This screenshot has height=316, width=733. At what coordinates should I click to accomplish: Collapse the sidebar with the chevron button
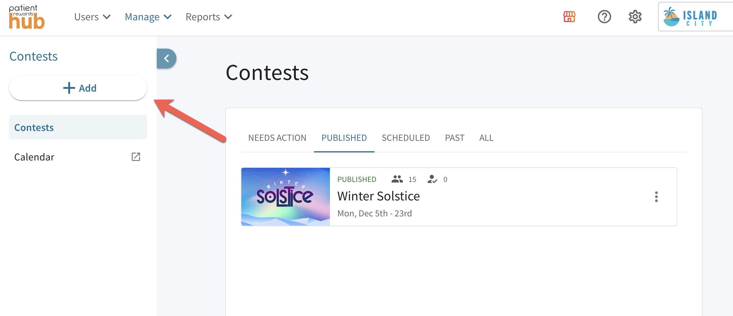167,58
